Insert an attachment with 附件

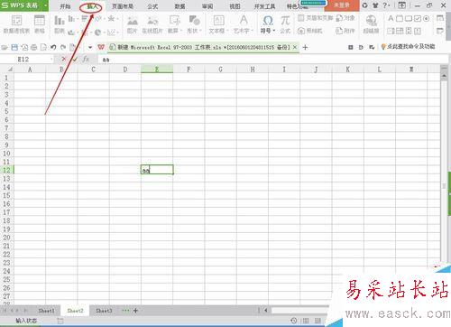click(345, 31)
